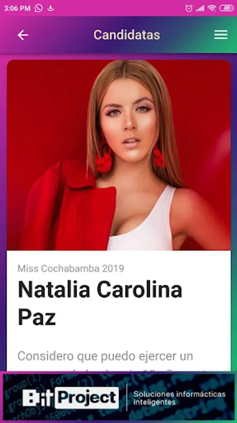Tap the 3:06 PM clock
This screenshot has height=423, width=237.
[17, 8]
